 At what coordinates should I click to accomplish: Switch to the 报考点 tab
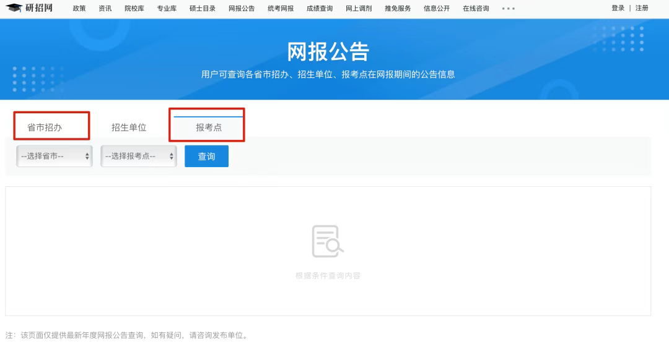click(209, 127)
